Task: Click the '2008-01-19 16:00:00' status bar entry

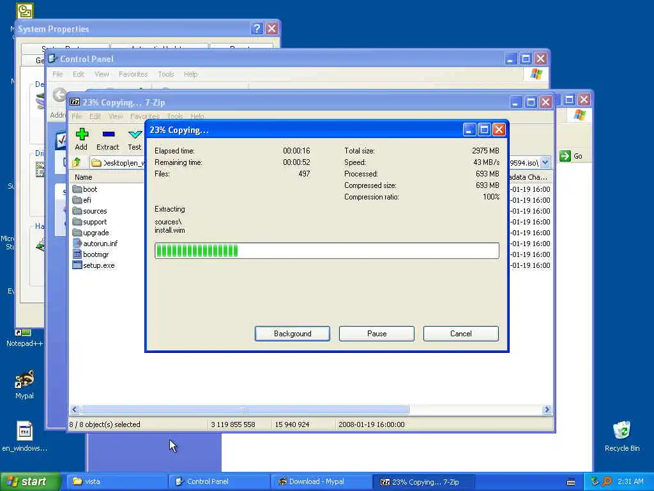Action: pyautogui.click(x=371, y=425)
